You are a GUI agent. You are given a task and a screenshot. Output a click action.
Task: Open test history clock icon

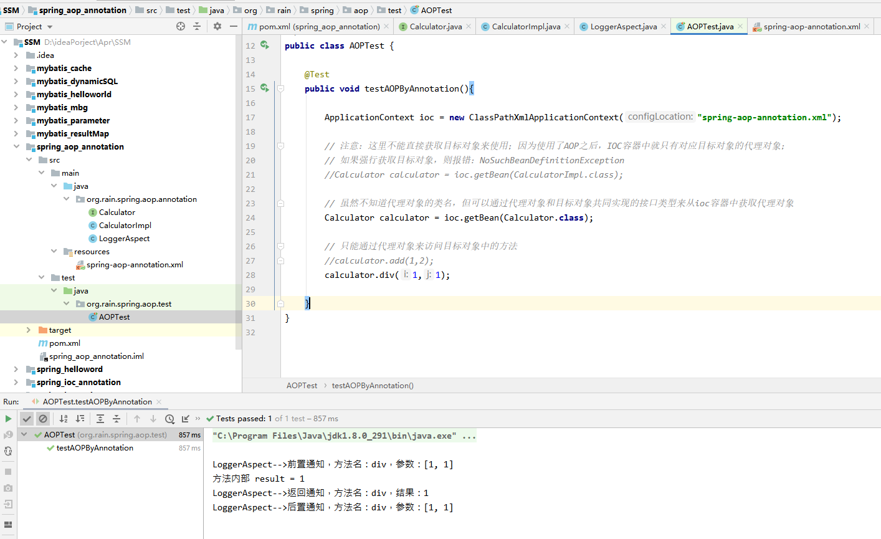[x=169, y=419]
